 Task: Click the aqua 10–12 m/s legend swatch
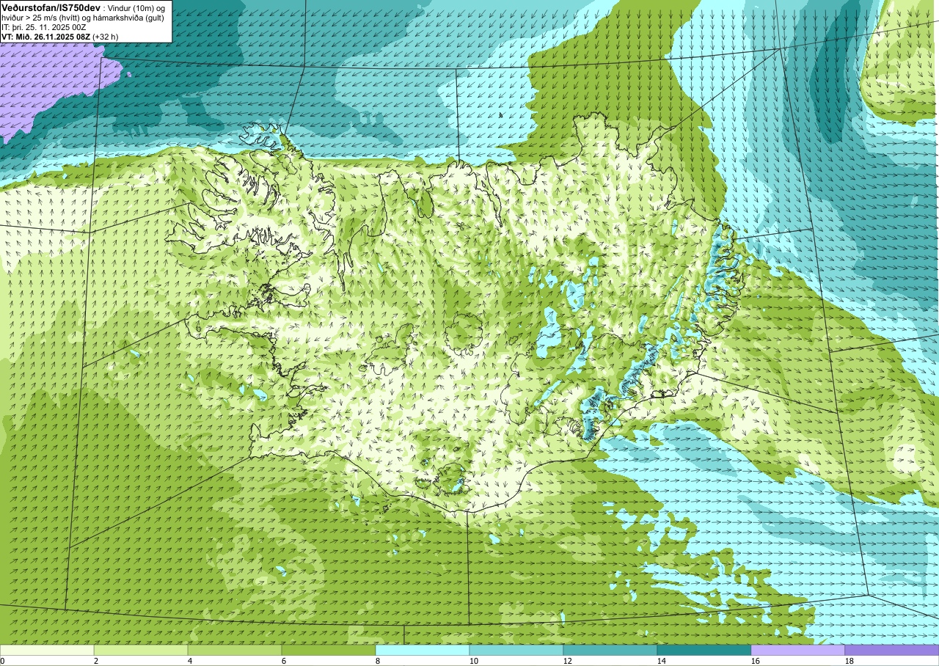(516, 650)
